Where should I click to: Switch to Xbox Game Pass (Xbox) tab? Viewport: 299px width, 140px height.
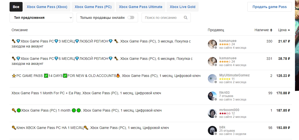coord(47,7)
